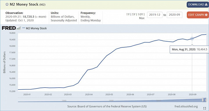Click the start date field 2019-12

155,15
